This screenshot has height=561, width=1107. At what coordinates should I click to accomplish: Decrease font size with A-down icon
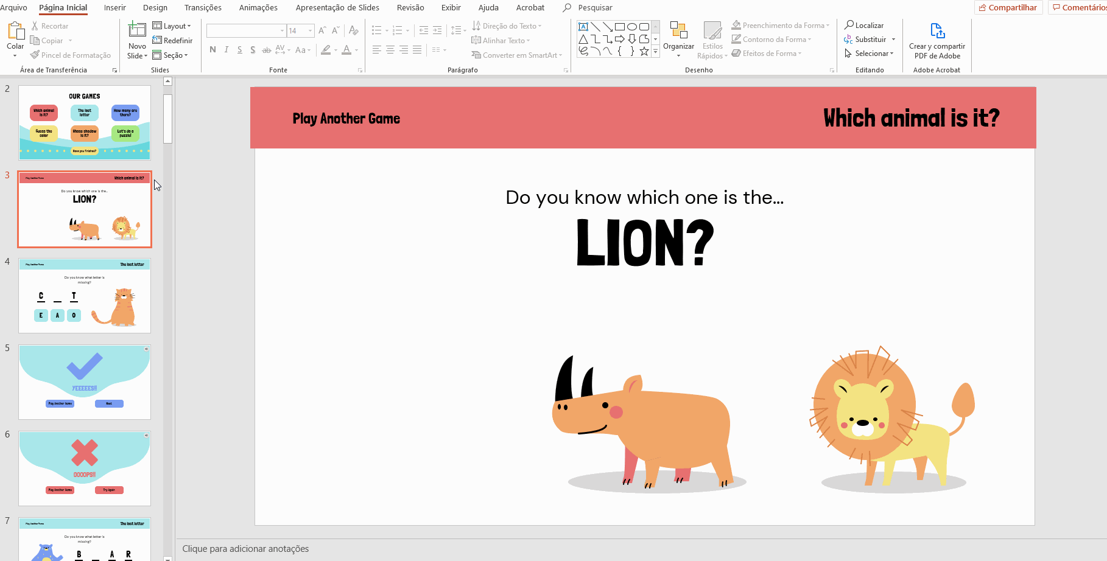pyautogui.click(x=336, y=30)
